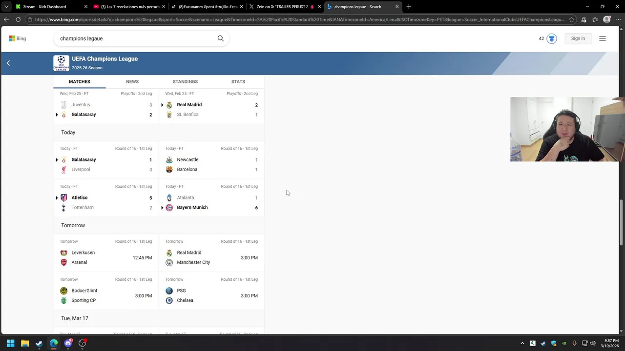Click the microphone tray icon
This screenshot has width=625, height=351.
click(574, 343)
